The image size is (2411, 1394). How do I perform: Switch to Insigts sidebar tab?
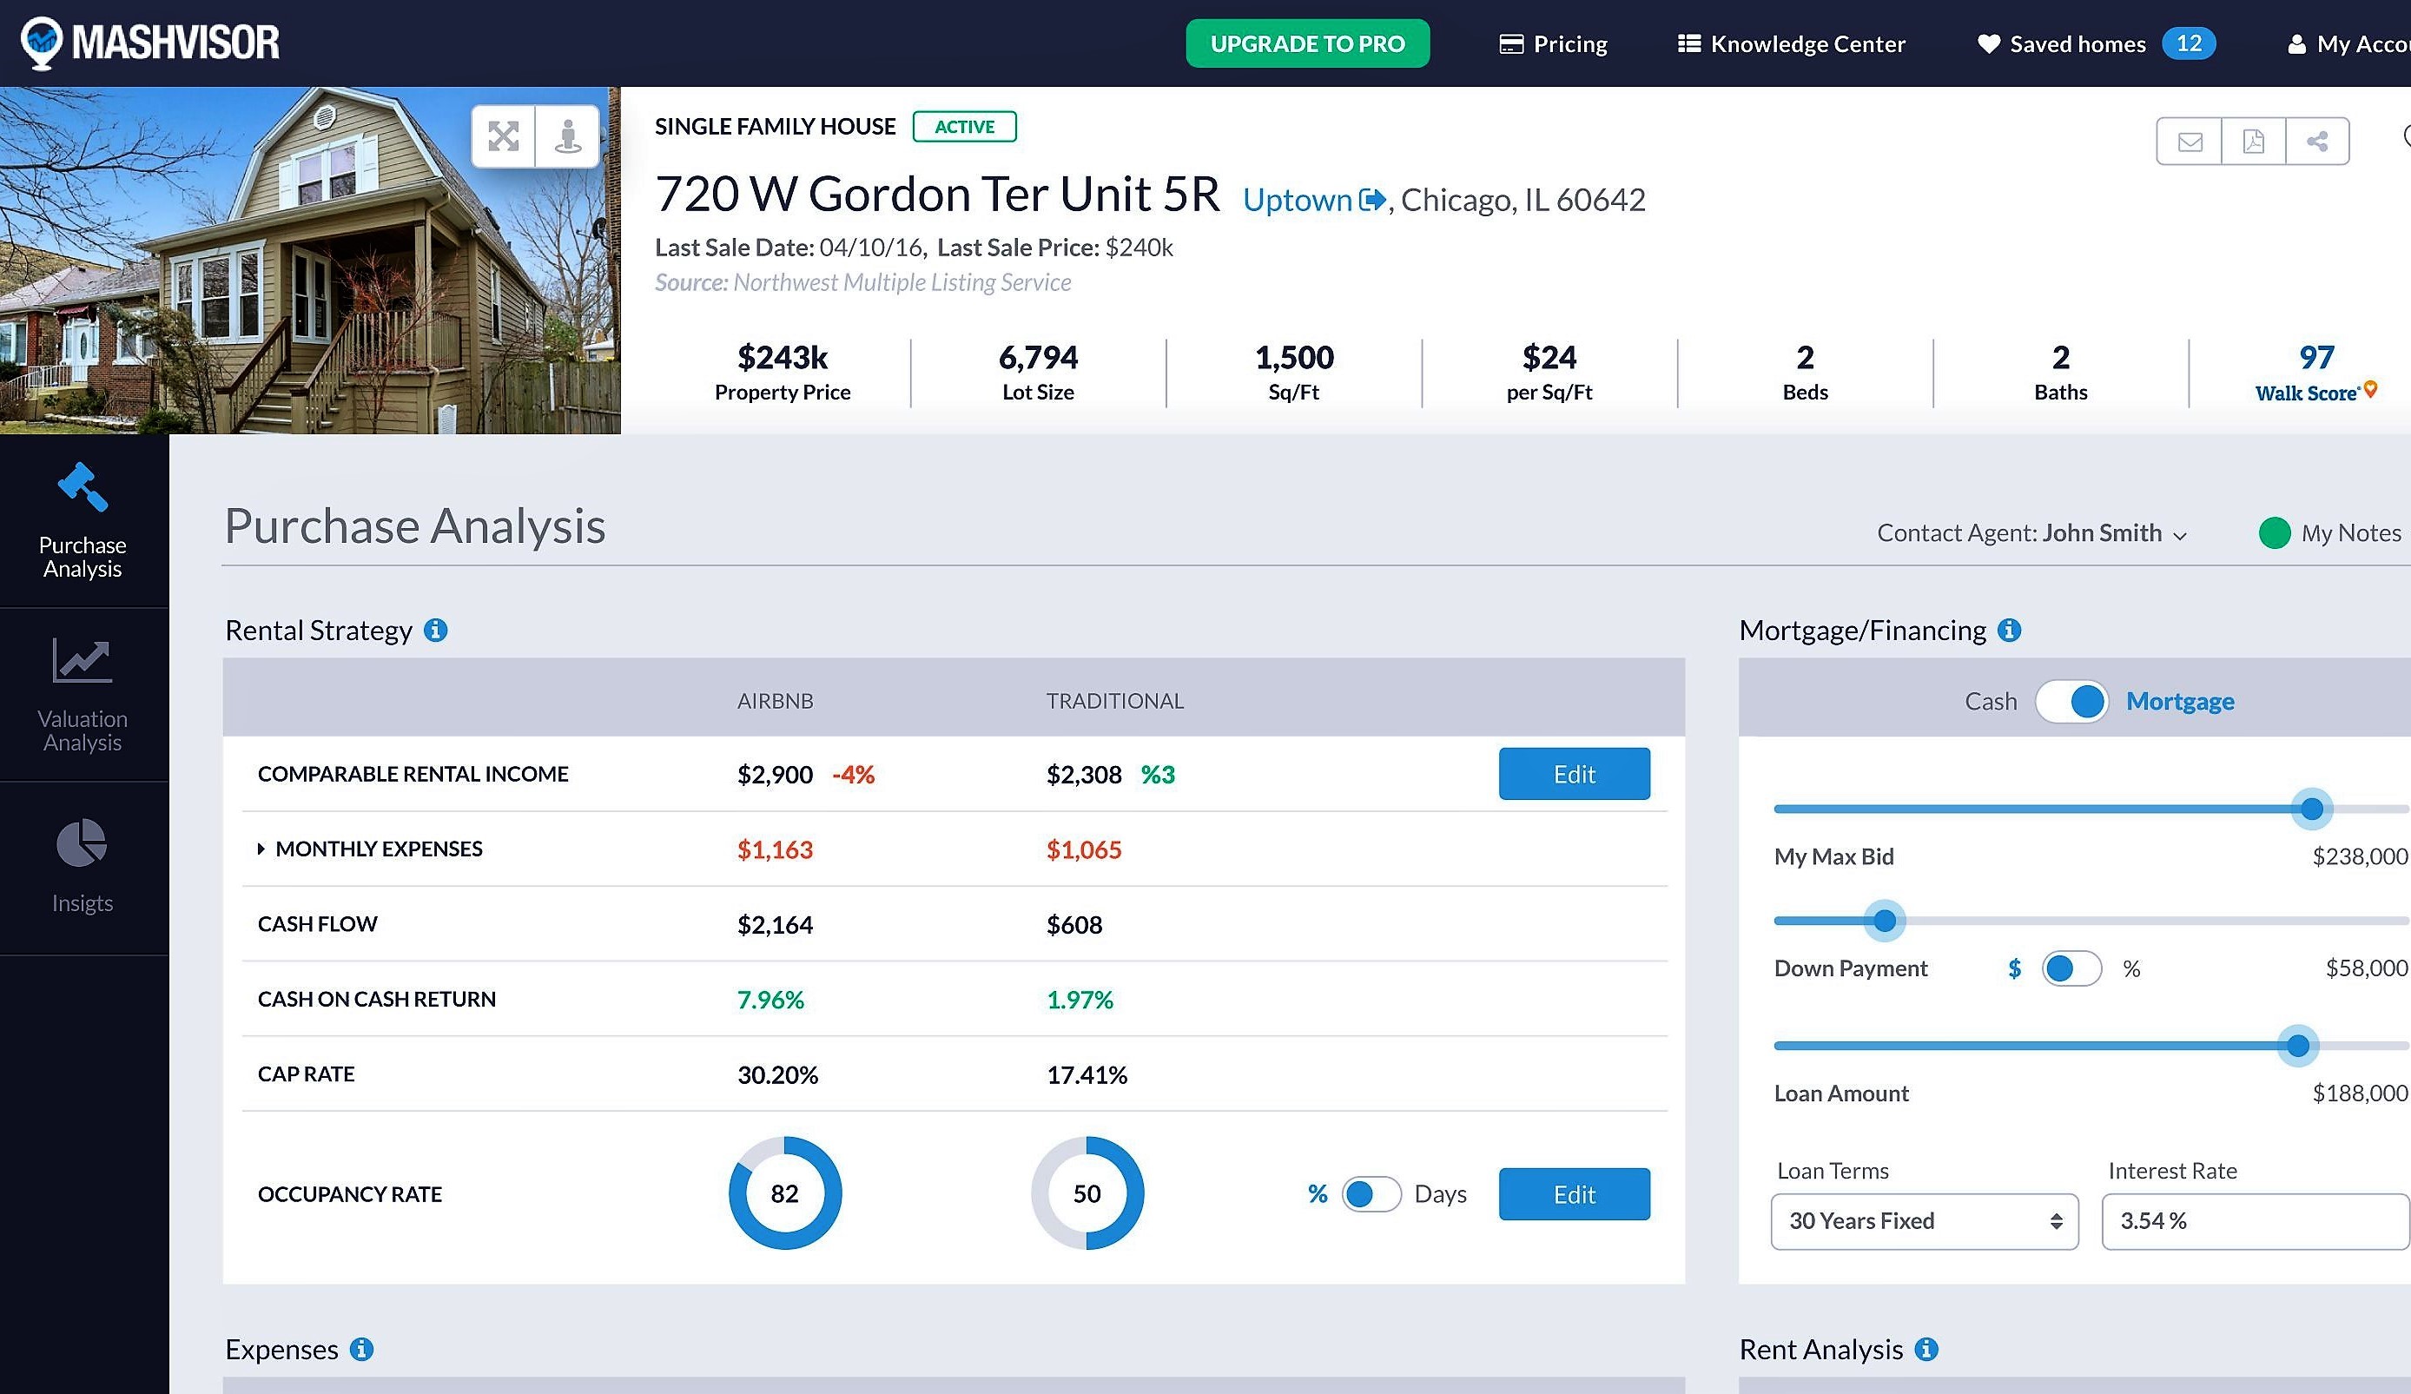tap(83, 869)
